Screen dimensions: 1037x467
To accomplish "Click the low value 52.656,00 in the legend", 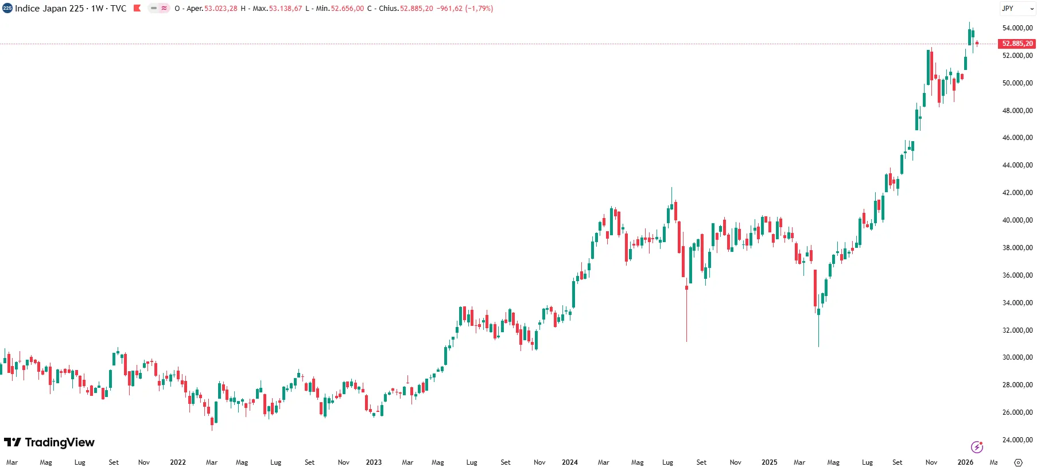I will 347,9.
